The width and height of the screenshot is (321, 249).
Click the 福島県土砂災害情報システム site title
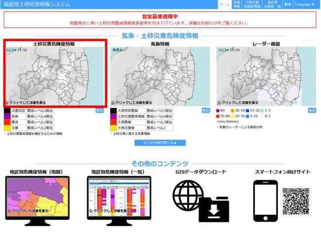(x=38, y=4)
